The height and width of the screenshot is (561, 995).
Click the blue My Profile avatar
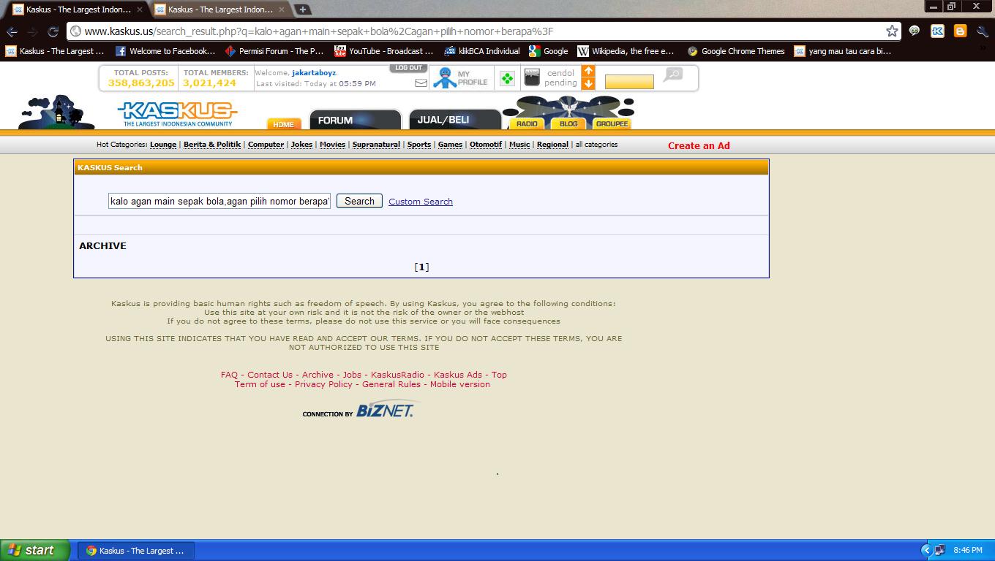point(444,78)
